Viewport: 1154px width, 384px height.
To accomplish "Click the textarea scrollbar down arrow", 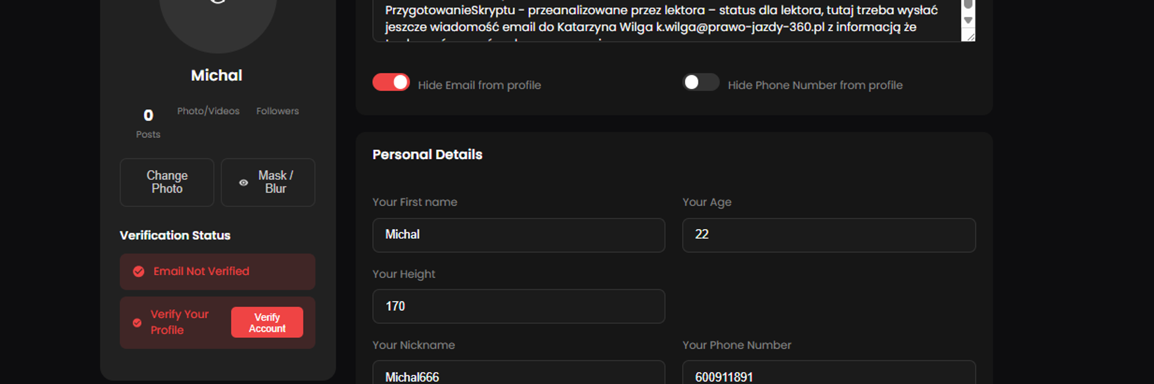I will 968,20.
